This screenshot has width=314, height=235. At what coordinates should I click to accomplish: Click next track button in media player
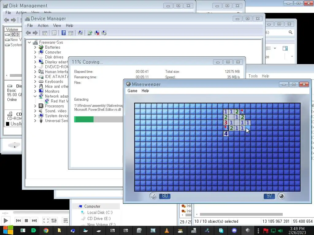(x=34, y=221)
